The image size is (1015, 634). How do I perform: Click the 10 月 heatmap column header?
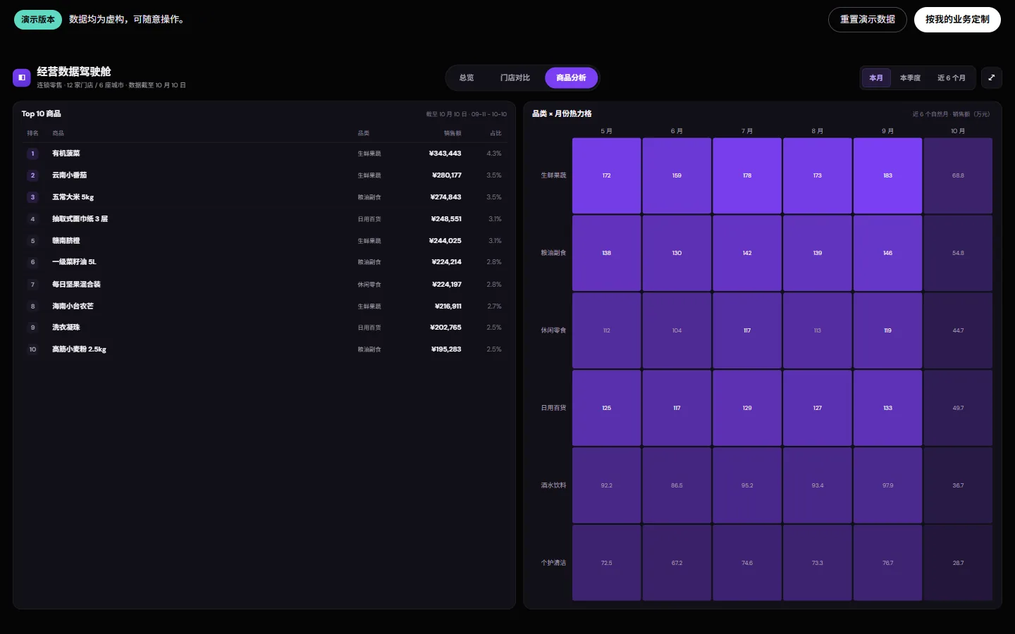click(958, 131)
